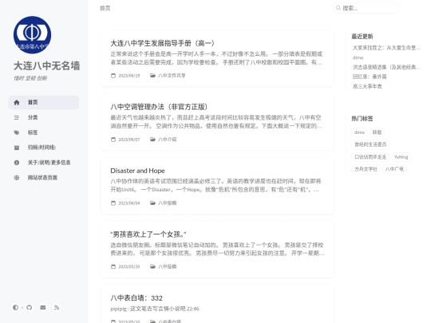Select the 曾经的生活委员 tag

click(370, 144)
